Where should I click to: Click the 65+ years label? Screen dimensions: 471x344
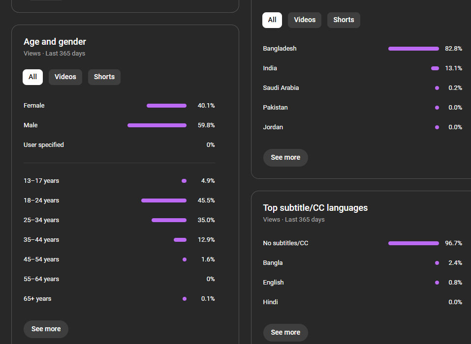click(x=37, y=299)
